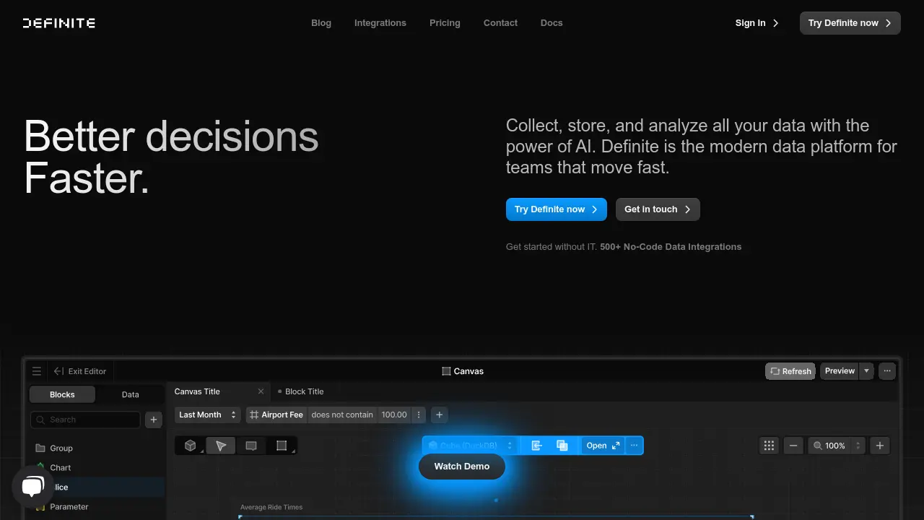924x520 pixels.
Task: Click the duplicate icon in blue toolbar
Action: coord(562,446)
